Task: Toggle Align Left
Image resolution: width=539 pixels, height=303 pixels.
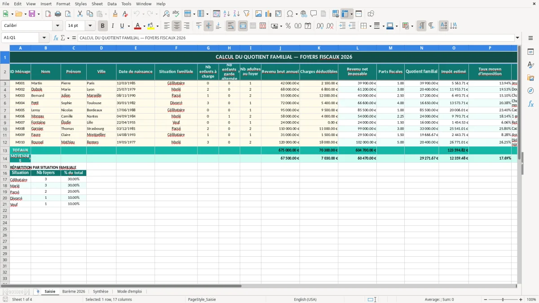Action: (167, 26)
